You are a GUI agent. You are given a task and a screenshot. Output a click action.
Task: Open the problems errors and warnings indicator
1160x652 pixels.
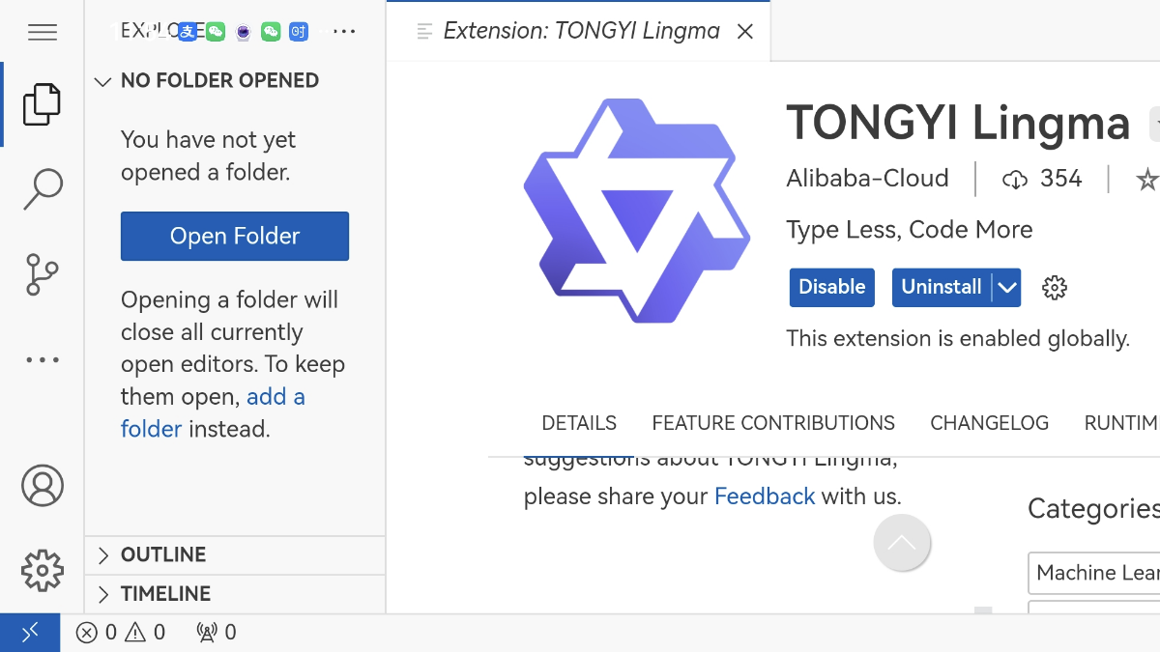click(x=122, y=633)
